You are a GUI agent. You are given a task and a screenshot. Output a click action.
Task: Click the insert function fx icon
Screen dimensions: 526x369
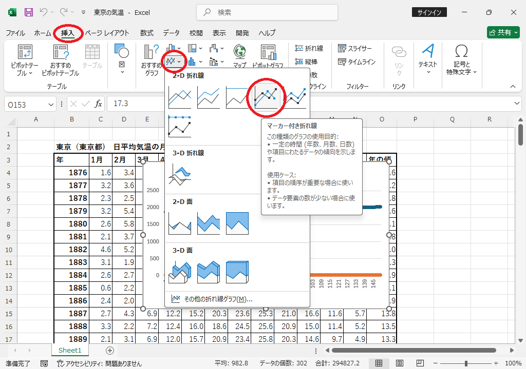(98, 104)
